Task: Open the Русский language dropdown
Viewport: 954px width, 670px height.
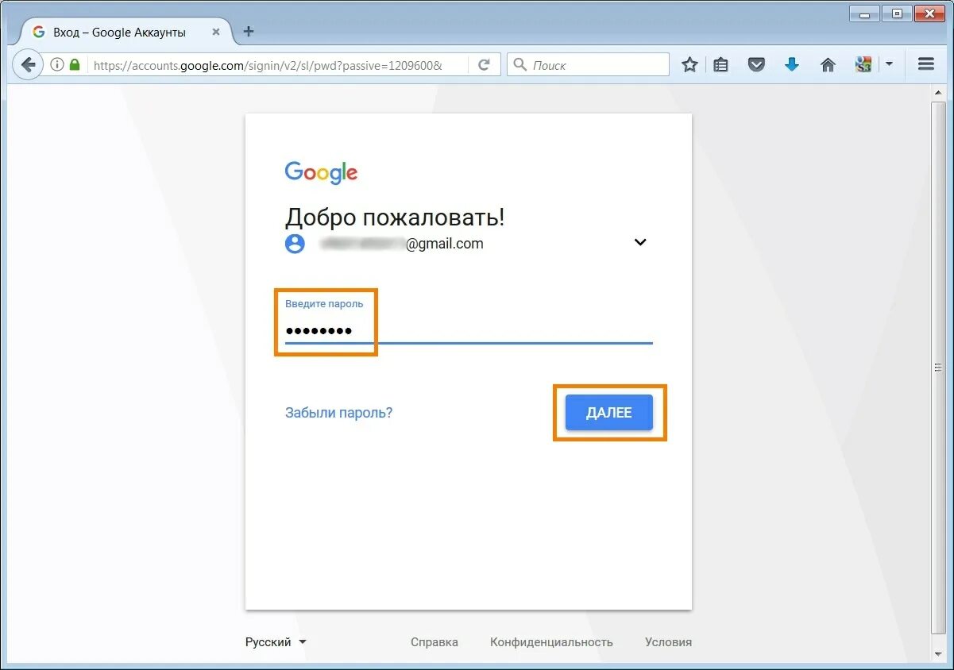Action: click(276, 642)
